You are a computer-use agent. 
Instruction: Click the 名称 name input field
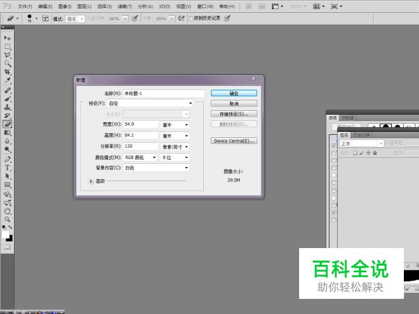coord(164,93)
